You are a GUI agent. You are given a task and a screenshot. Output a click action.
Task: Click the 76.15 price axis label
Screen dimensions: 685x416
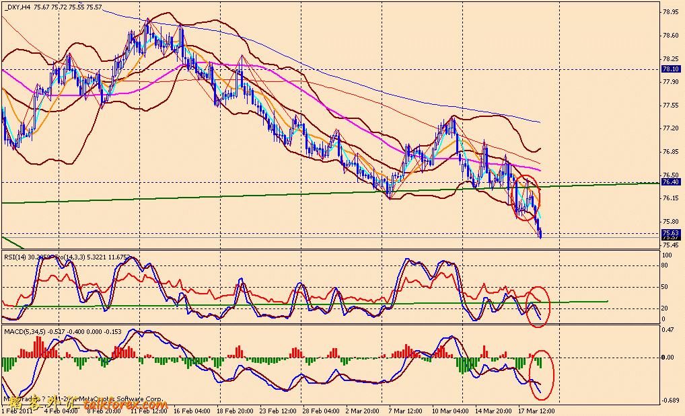pyautogui.click(x=670, y=198)
